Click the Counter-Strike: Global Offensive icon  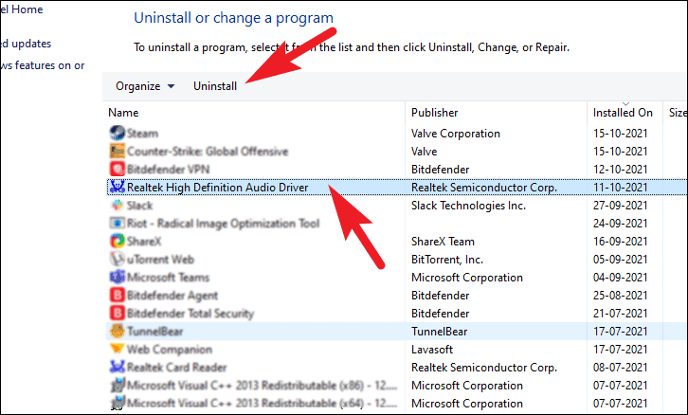coord(118,151)
